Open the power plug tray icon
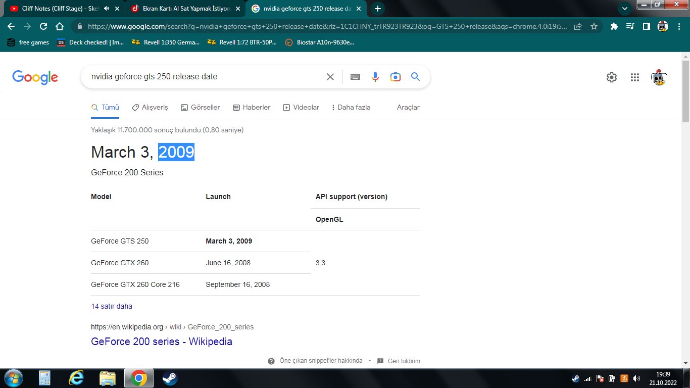The height and width of the screenshot is (388, 690). click(x=612, y=378)
